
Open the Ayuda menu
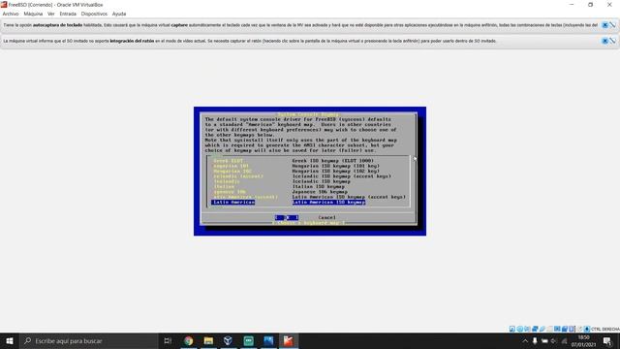pyautogui.click(x=118, y=14)
